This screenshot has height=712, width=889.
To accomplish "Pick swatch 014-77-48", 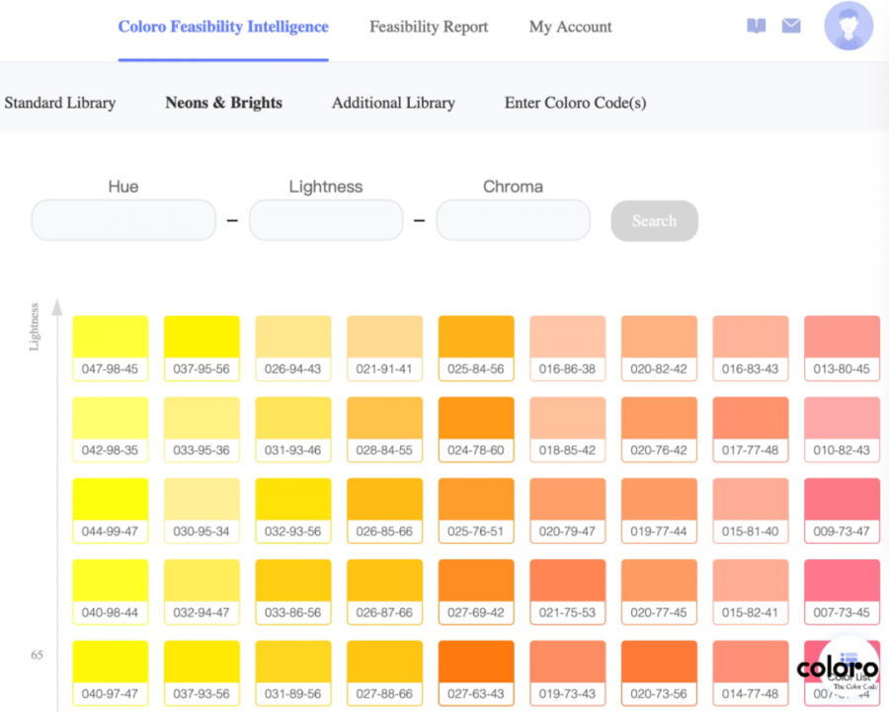I will click(751, 672).
